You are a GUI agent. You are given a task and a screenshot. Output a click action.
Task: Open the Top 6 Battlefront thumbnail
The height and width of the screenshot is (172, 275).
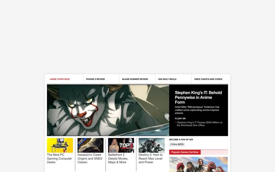tap(121, 145)
